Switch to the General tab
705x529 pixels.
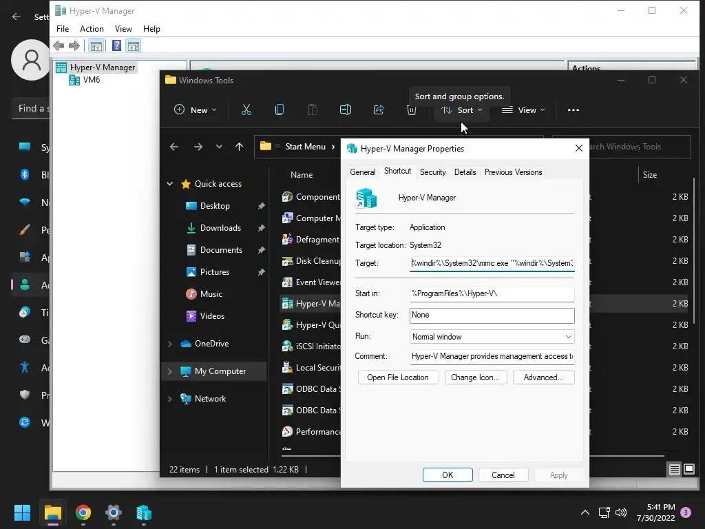click(x=362, y=172)
